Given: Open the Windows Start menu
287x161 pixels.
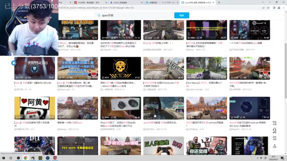Looking at the screenshot, I should (x=4, y=158).
